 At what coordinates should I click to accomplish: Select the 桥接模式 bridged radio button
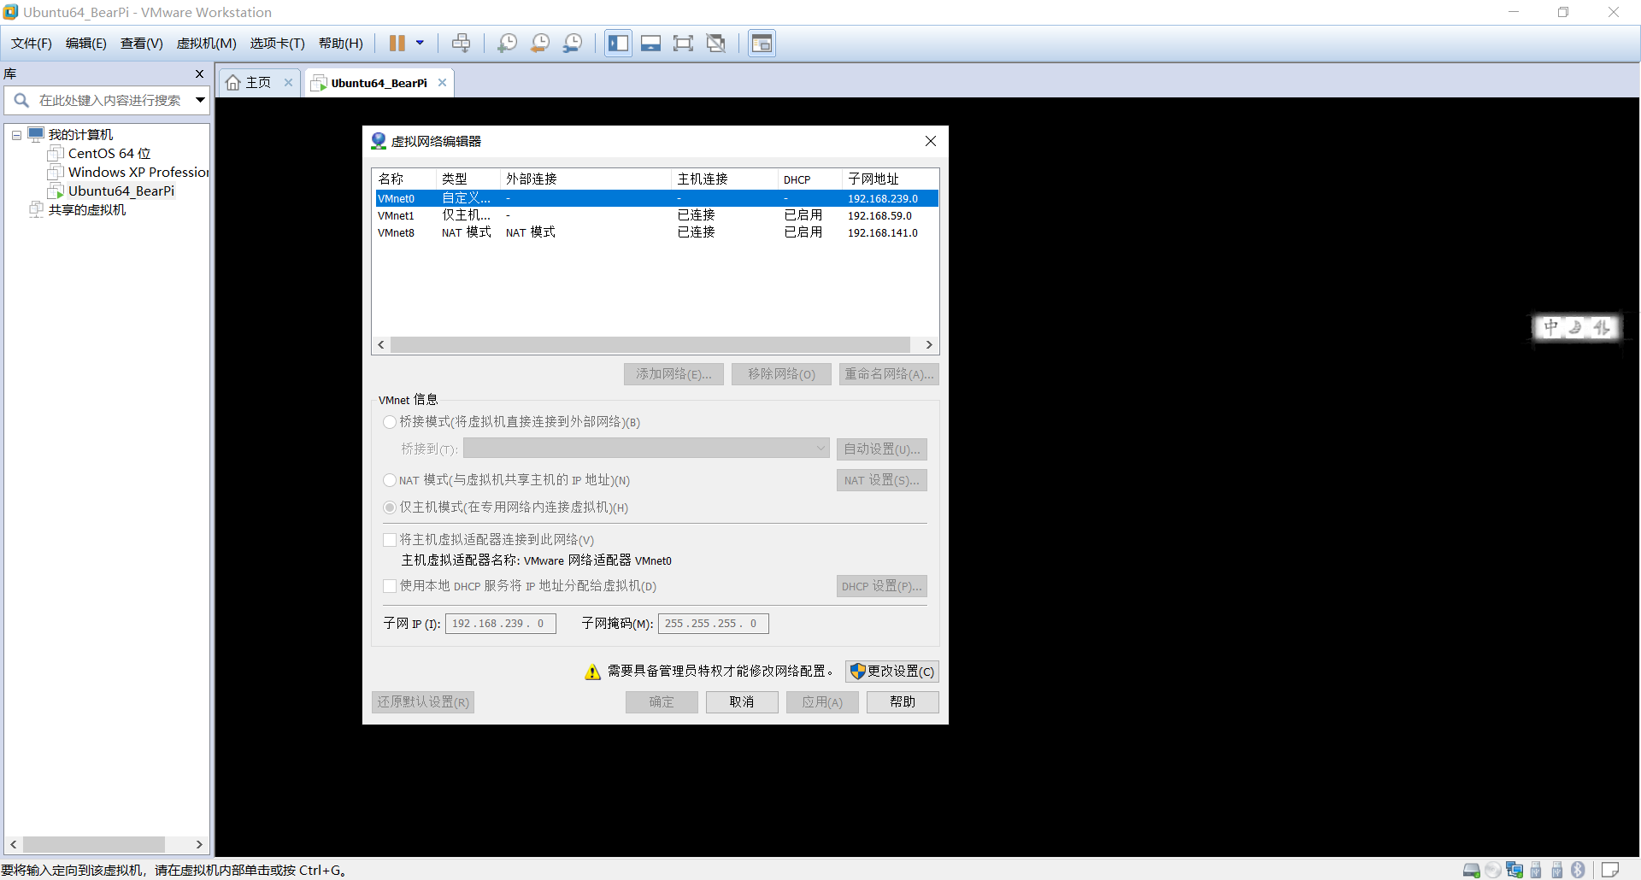390,422
